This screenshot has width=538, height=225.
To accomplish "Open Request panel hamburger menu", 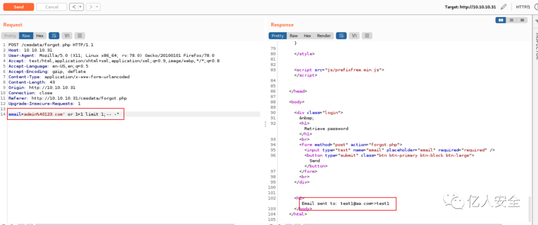I will tap(80, 36).
